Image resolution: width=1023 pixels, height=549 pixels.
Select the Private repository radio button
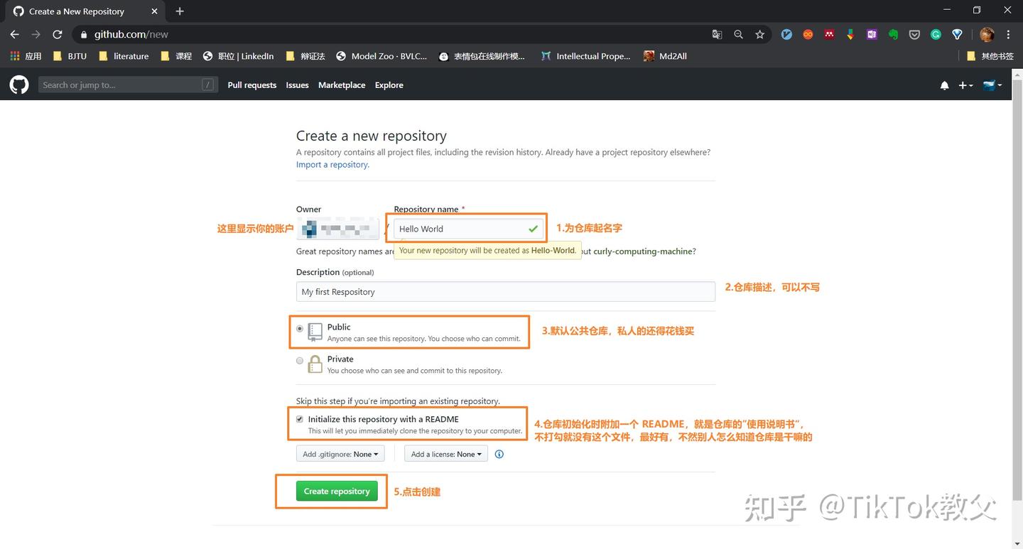coord(300,361)
